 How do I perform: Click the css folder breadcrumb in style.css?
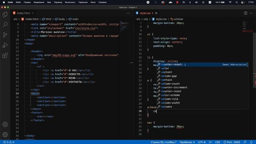(146, 19)
